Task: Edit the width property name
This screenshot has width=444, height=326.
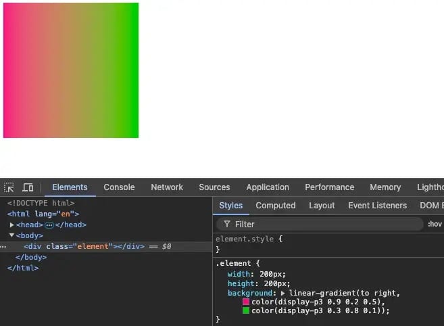Action: click(x=239, y=274)
